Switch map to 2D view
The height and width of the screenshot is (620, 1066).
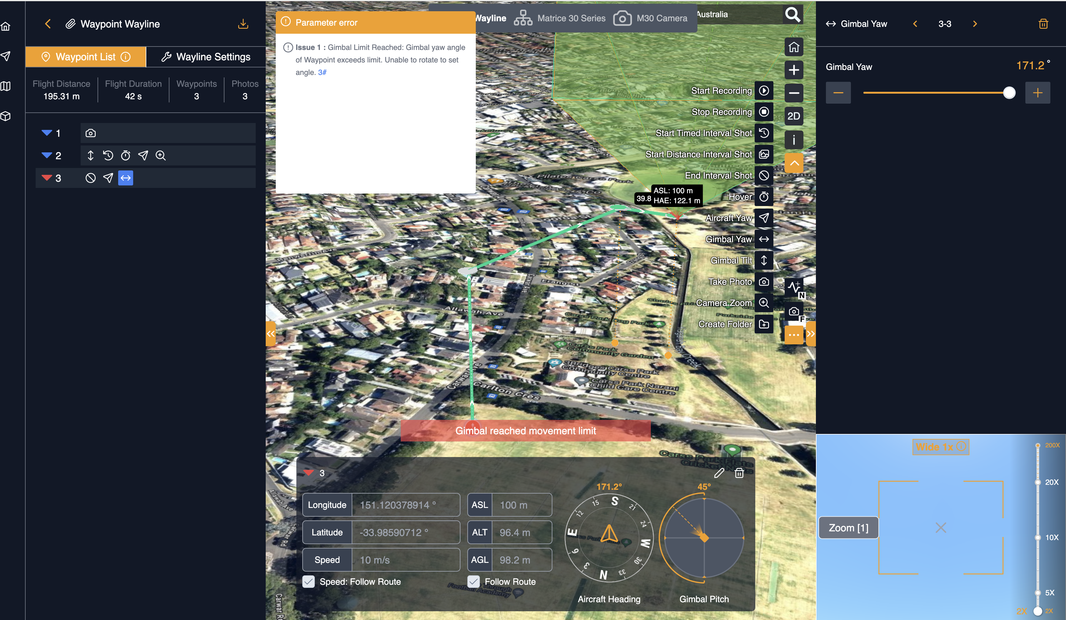click(x=794, y=116)
